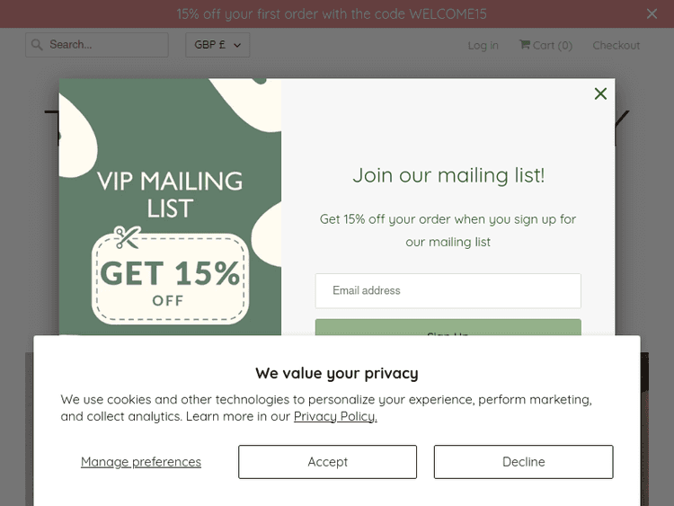This screenshot has height=506, width=674.
Task: Dismiss the WELCOME15 promo banner
Action: click(x=652, y=13)
